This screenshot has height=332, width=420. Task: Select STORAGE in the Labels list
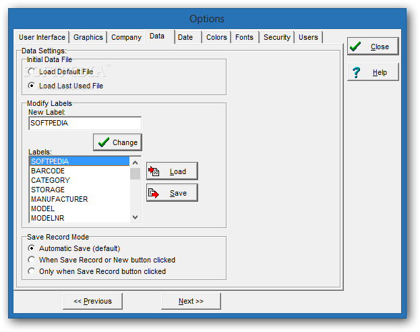pyautogui.click(x=80, y=190)
